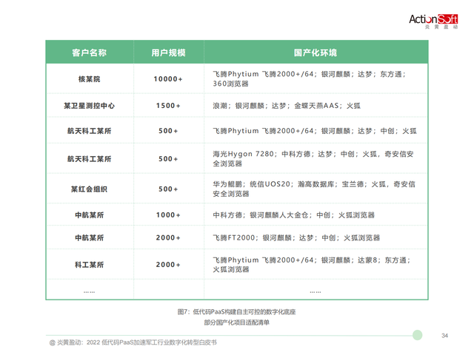This screenshot has height=355, width=474.
Task: Click 航天科工某所 in the 海光Hygon row
Action: pyautogui.click(x=89, y=159)
